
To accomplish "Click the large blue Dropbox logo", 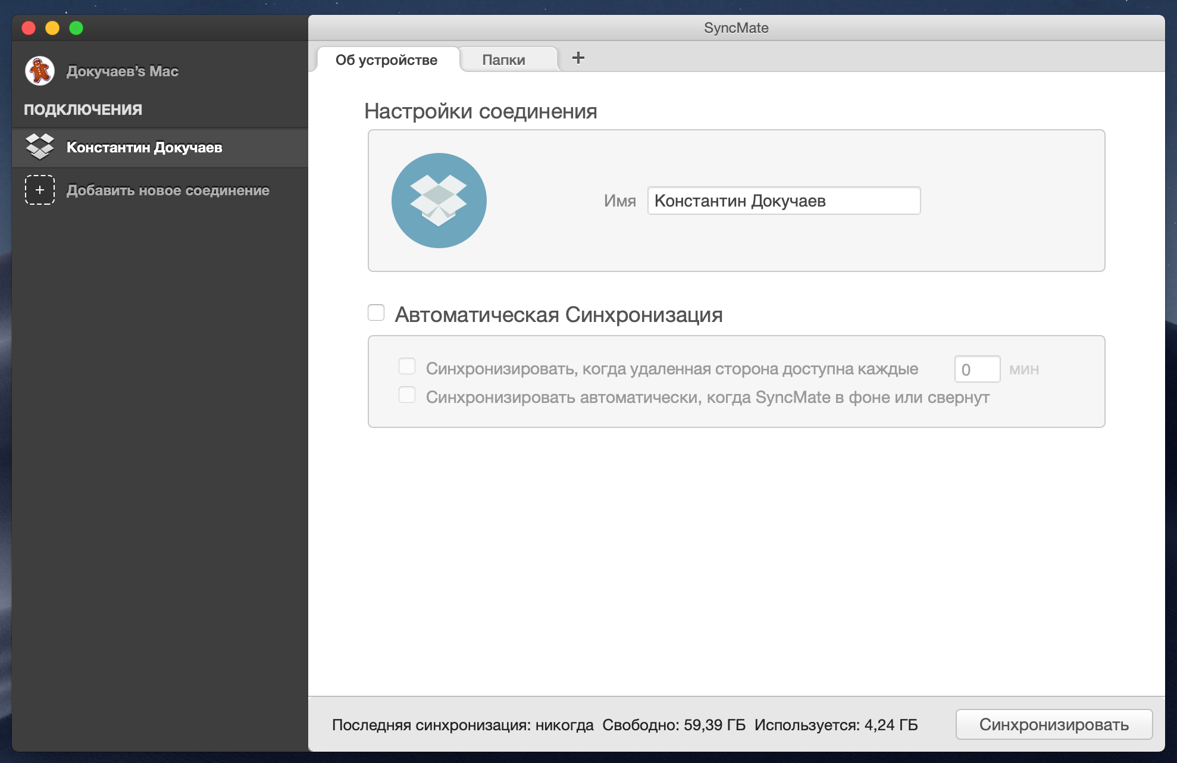I will [439, 201].
